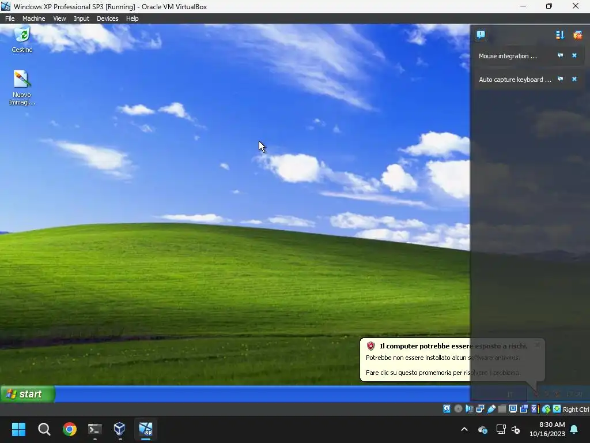Open the Help menu
Screen dimensions: 590x443
pyautogui.click(x=132, y=18)
